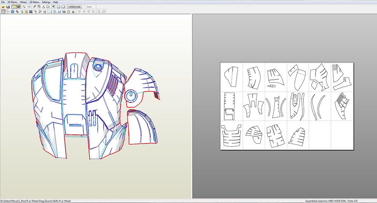
Task: Click the dark blue image icon in the 2D toolbar
Action: (31, 12)
